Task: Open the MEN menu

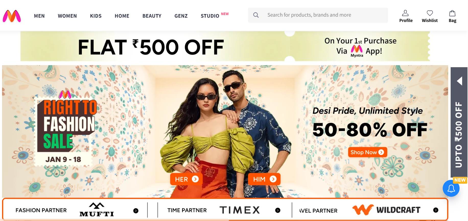Action: point(39,16)
